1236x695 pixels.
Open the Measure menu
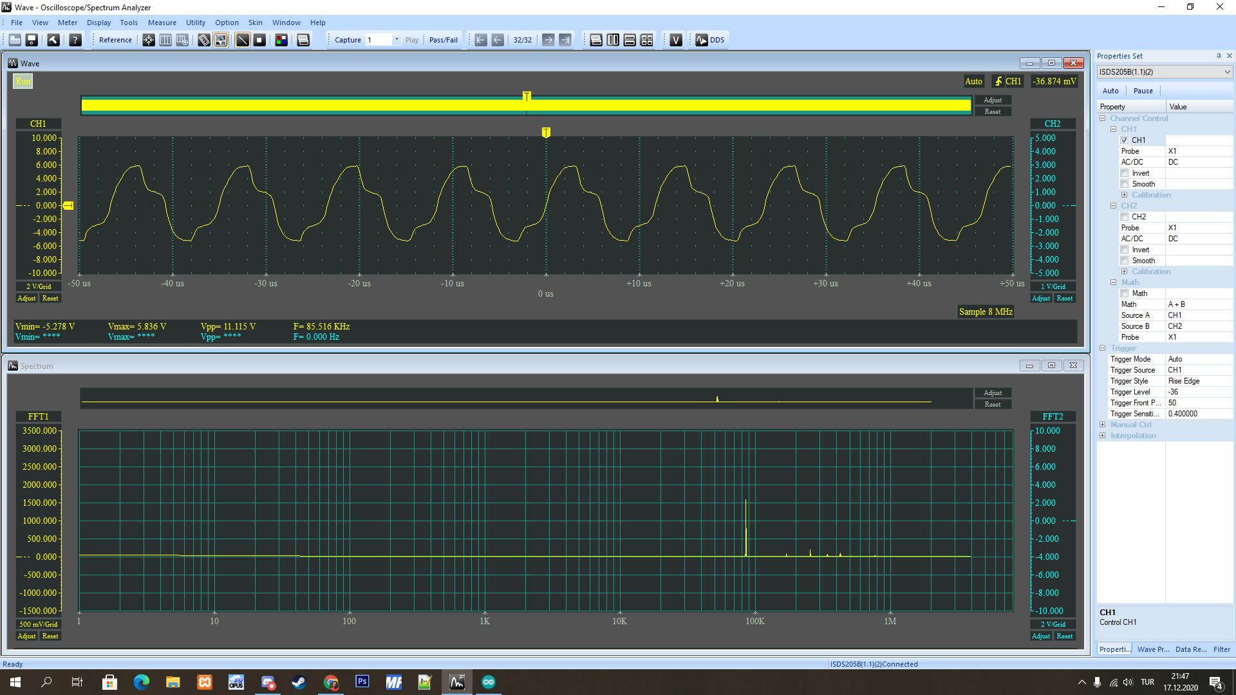point(162,23)
